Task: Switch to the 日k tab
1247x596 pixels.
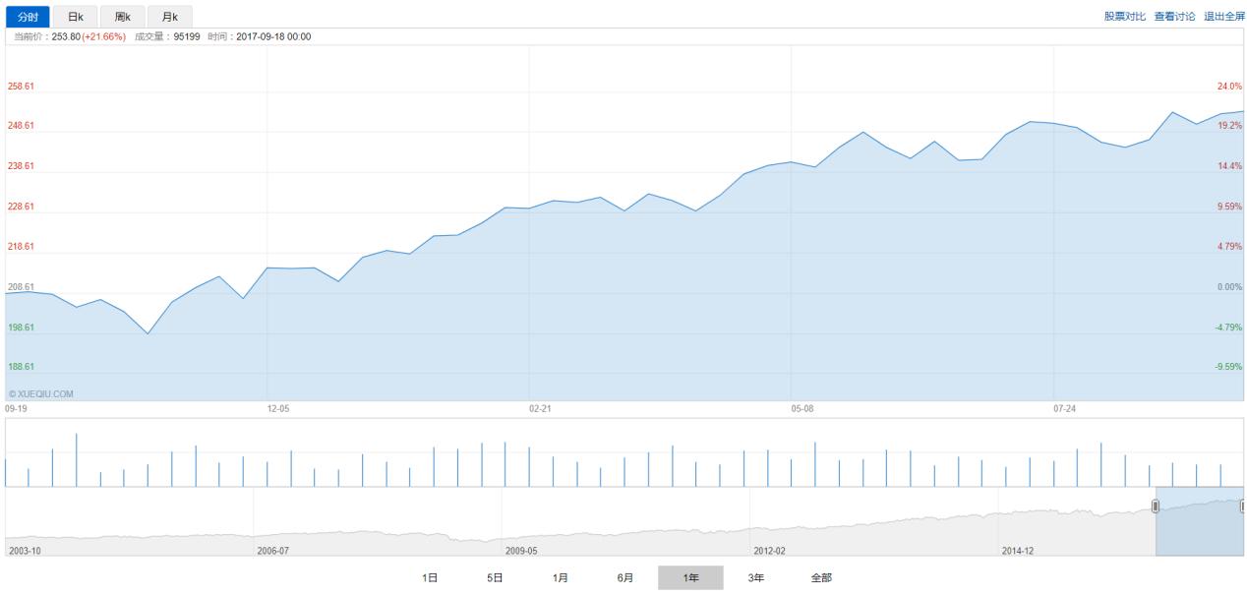Action: tap(75, 17)
